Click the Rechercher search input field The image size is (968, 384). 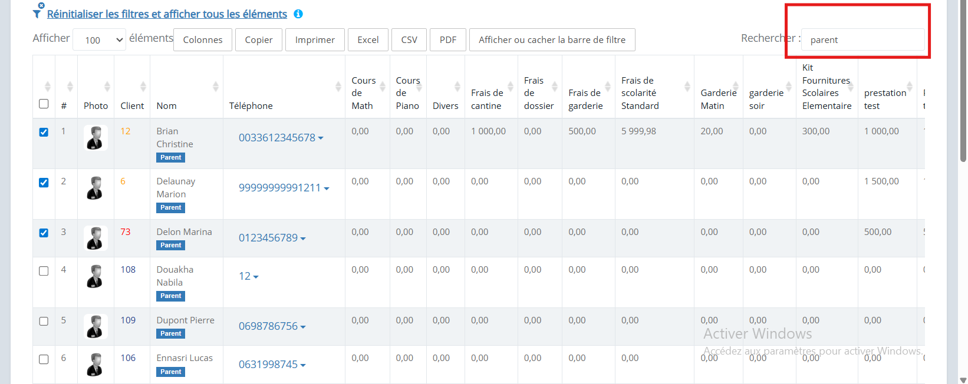tap(862, 40)
